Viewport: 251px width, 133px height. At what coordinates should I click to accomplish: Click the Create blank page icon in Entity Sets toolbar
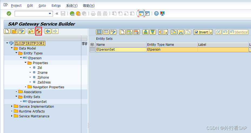click(122, 32)
